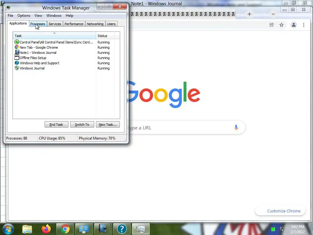Click the 'CPU Usage: 85%' status entry
The height and width of the screenshot is (235, 313).
tap(52, 138)
